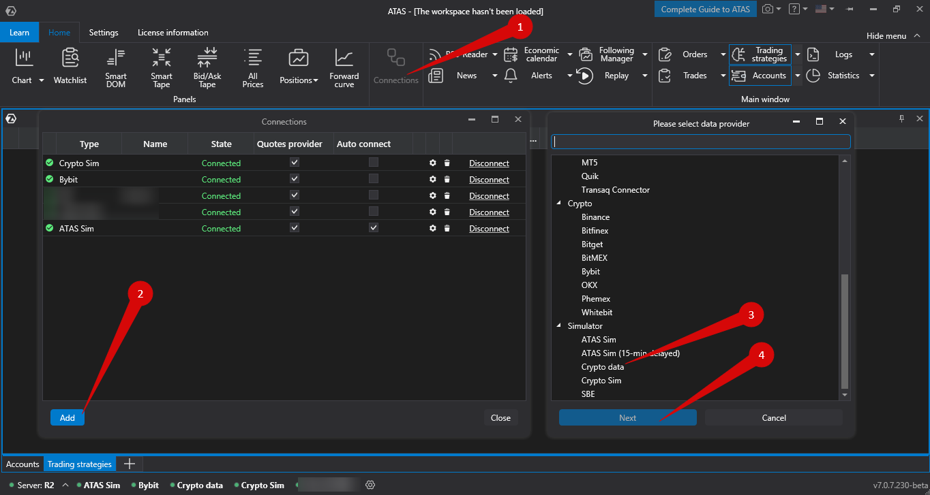Viewport: 930px width, 495px height.
Task: Open the status bar settings gear
Action: (370, 485)
